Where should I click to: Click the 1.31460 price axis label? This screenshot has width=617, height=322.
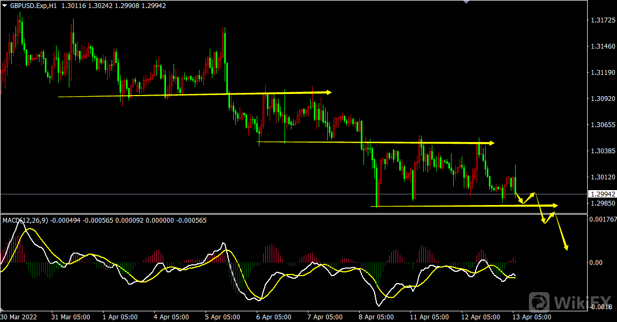[603, 46]
